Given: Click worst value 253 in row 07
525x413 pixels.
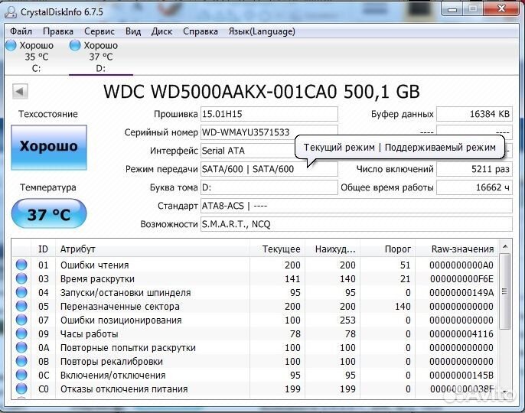Looking at the screenshot, I should [x=347, y=320].
